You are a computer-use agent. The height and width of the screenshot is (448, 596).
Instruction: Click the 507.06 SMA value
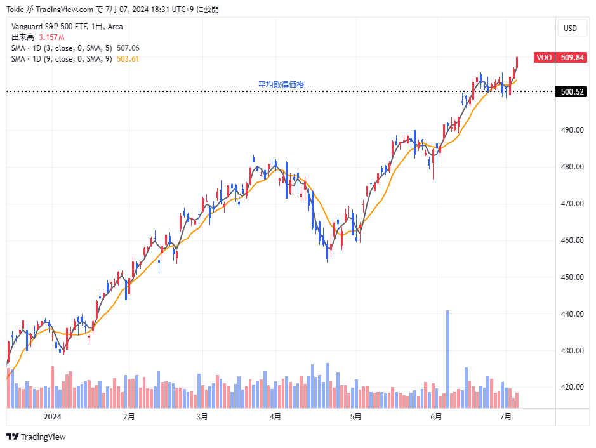click(128, 48)
